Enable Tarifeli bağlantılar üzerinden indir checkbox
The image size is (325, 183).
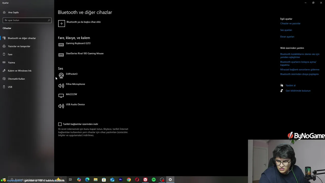60,124
